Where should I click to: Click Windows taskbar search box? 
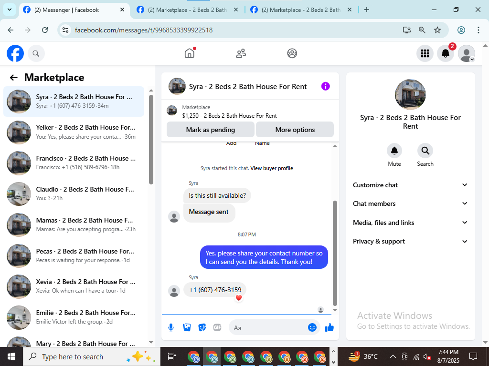[x=92, y=356]
